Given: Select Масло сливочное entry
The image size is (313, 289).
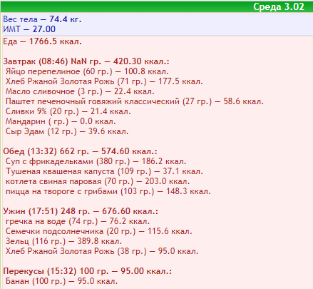Looking at the screenshot, I should [x=80, y=91].
